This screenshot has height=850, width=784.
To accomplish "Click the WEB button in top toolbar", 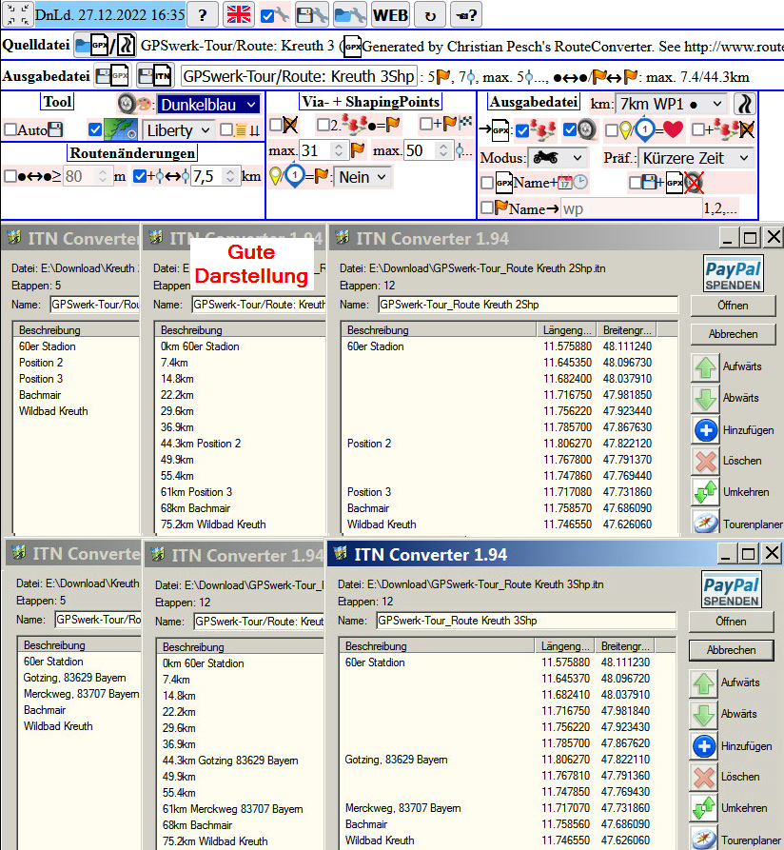I will (x=390, y=14).
